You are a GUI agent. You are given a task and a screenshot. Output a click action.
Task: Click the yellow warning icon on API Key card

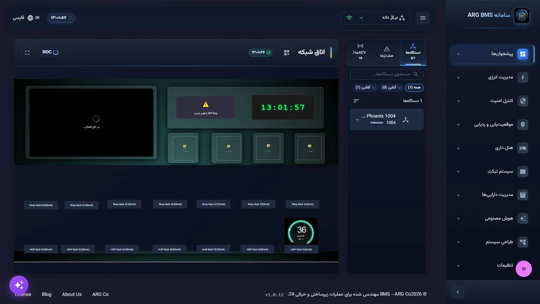206,104
